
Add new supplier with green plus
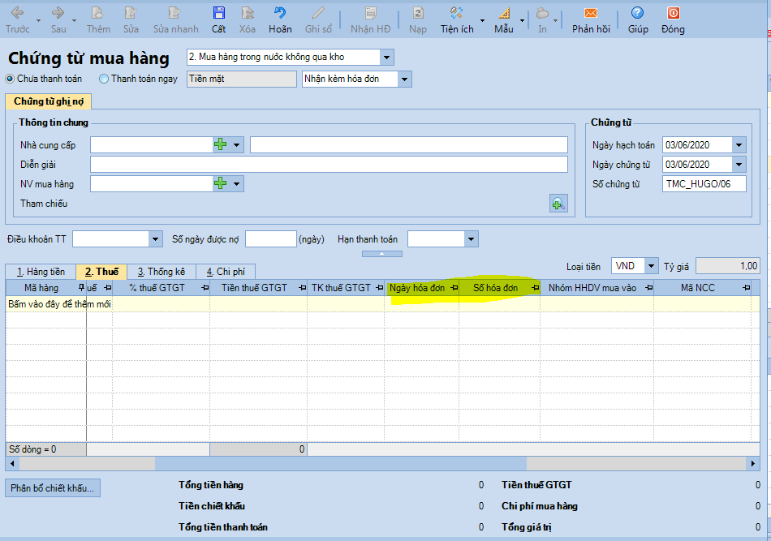tap(221, 144)
